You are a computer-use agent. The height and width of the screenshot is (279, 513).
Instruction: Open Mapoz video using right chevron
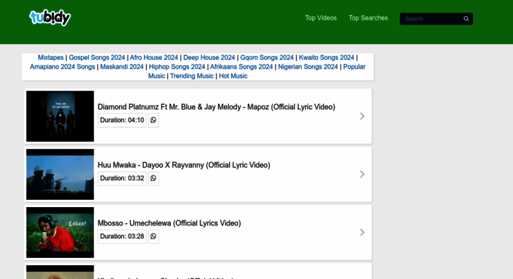[x=362, y=116]
